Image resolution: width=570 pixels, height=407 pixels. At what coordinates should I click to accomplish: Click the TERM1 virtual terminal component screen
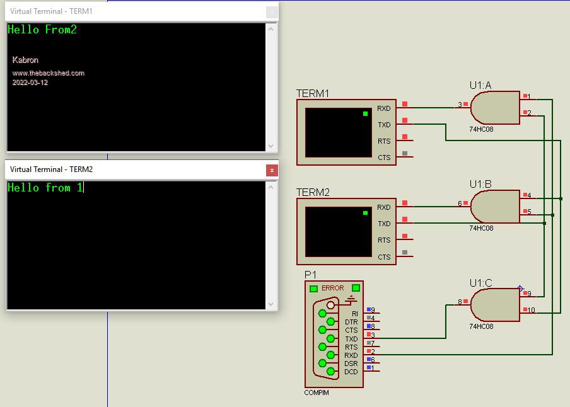click(338, 131)
